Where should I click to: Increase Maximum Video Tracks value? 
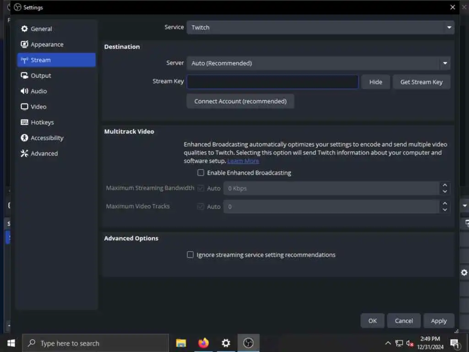[x=445, y=203]
